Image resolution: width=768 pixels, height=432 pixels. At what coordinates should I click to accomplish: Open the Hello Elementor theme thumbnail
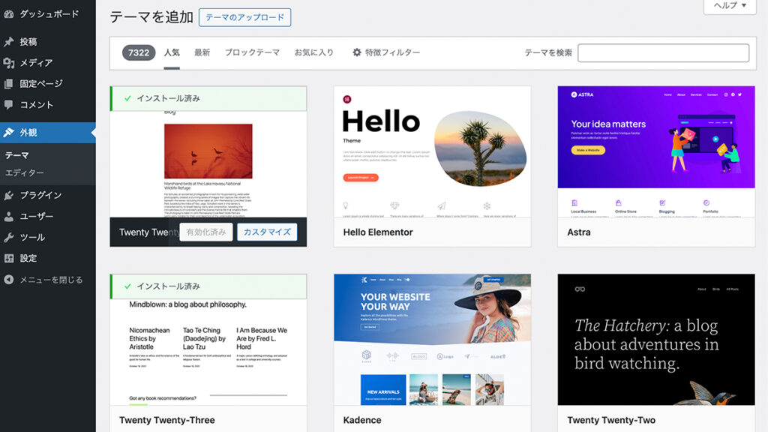[x=433, y=151]
